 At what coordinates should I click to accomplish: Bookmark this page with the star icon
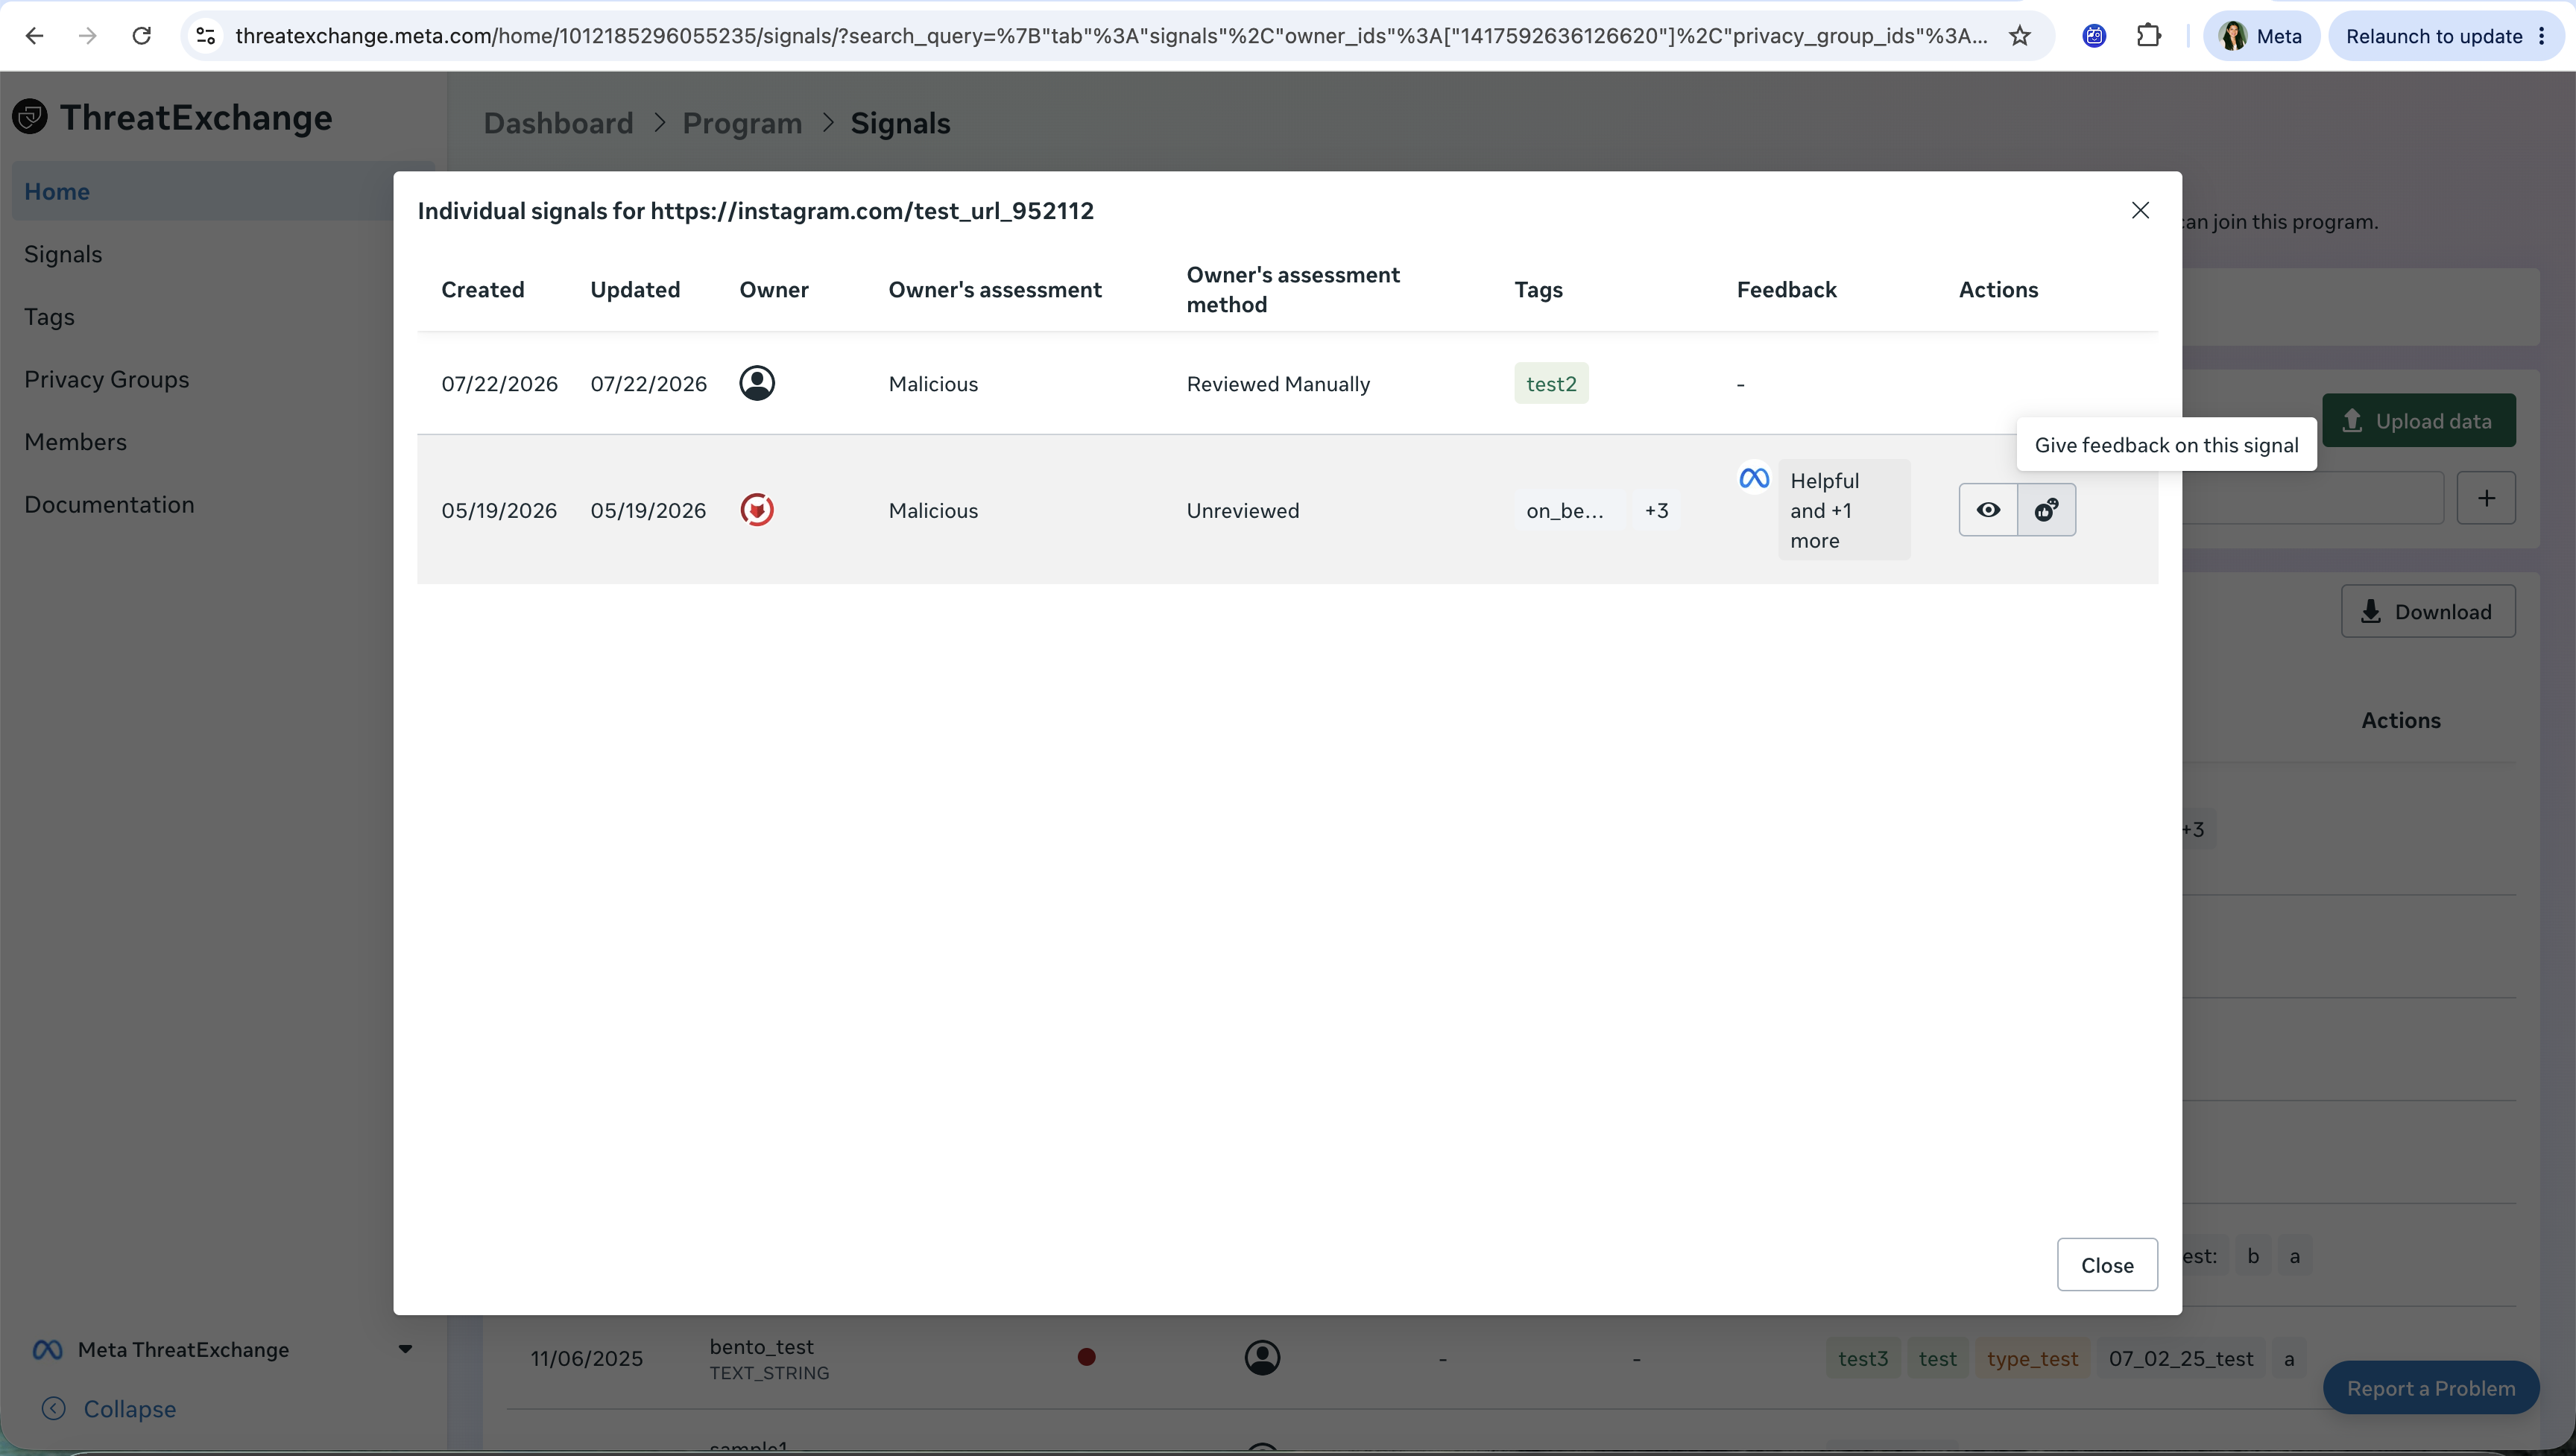[2020, 36]
